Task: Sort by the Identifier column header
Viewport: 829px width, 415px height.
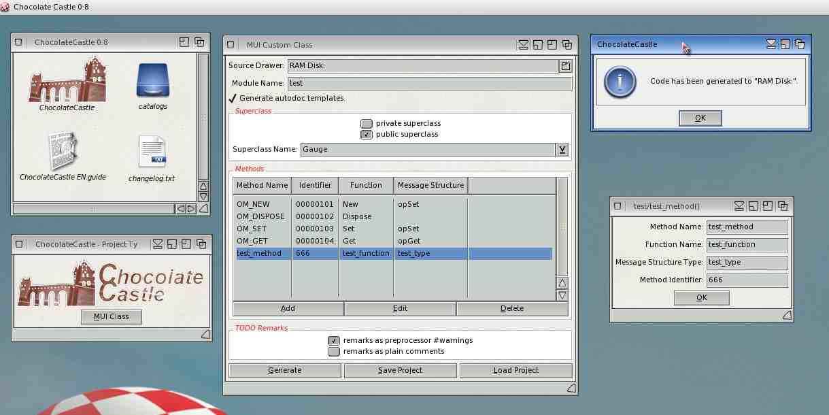Action: 315,185
